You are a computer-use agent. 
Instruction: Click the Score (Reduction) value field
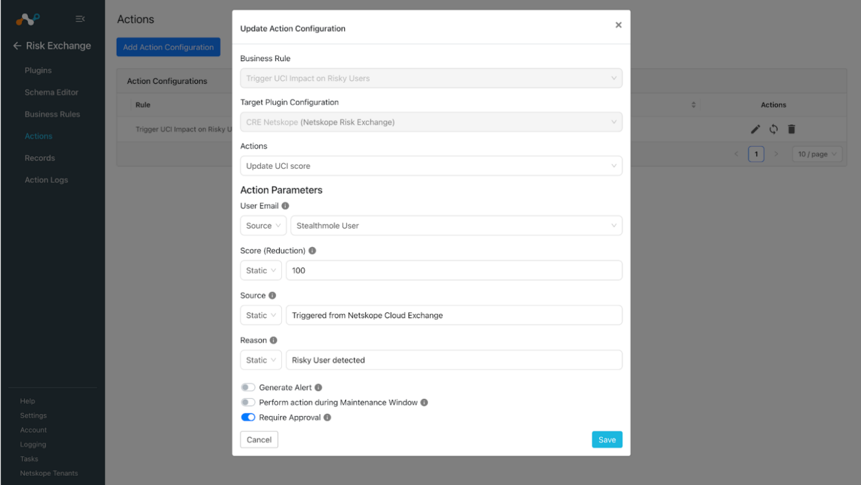[x=454, y=271]
